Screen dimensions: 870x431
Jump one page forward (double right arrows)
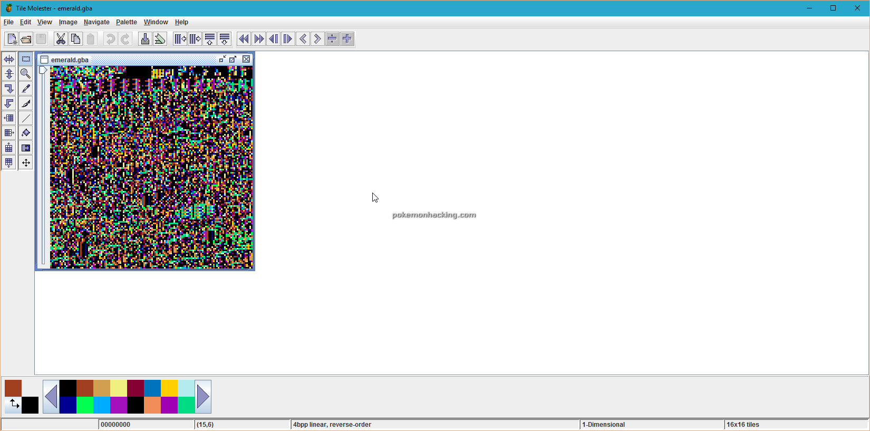258,39
